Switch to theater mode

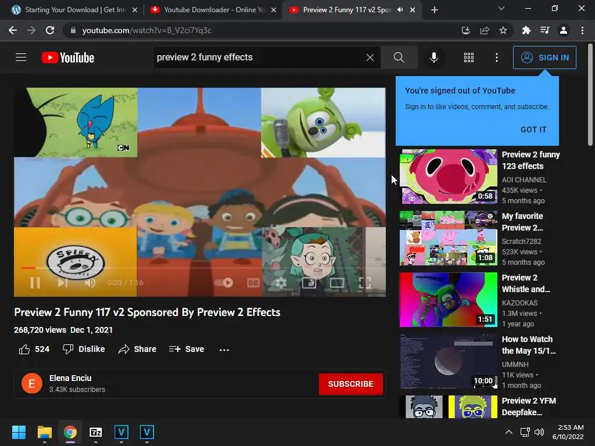coord(337,283)
